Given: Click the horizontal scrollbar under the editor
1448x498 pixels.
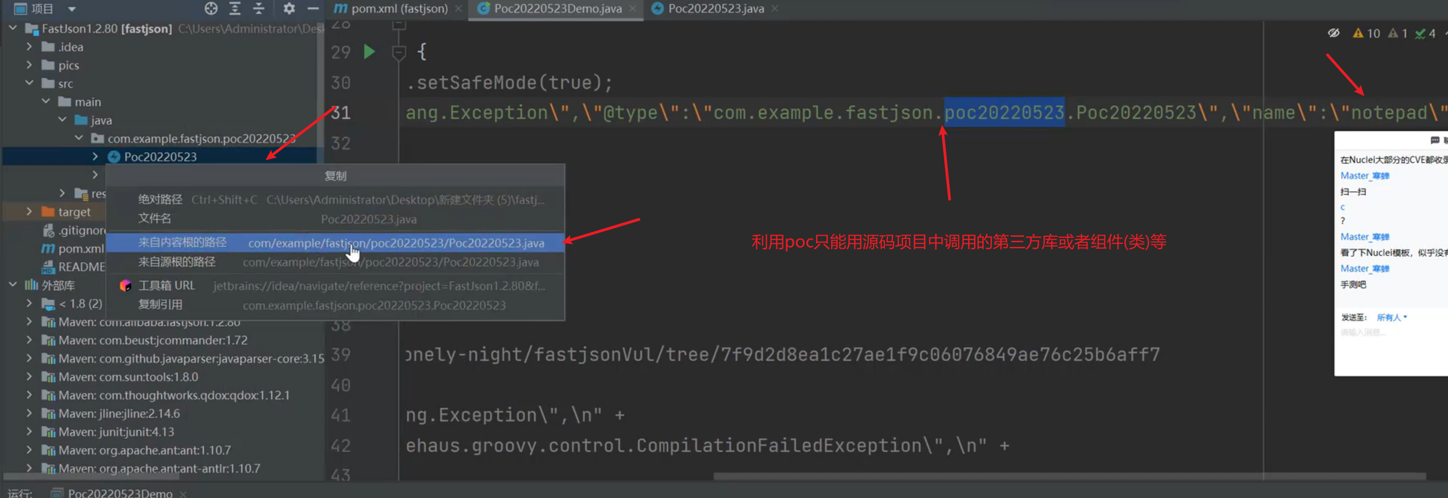Looking at the screenshot, I should (1068, 477).
